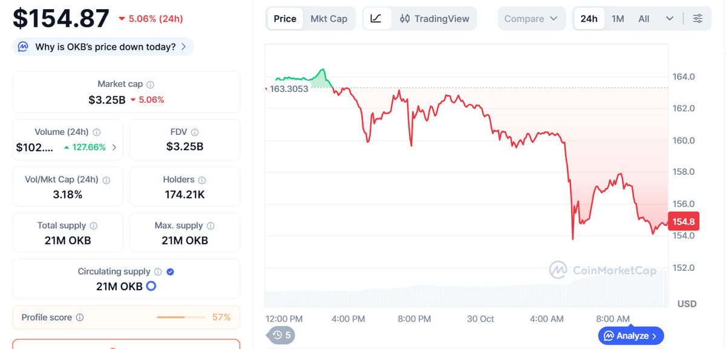Open the Compare dropdown
This screenshot has height=349, width=726.
pos(531,19)
